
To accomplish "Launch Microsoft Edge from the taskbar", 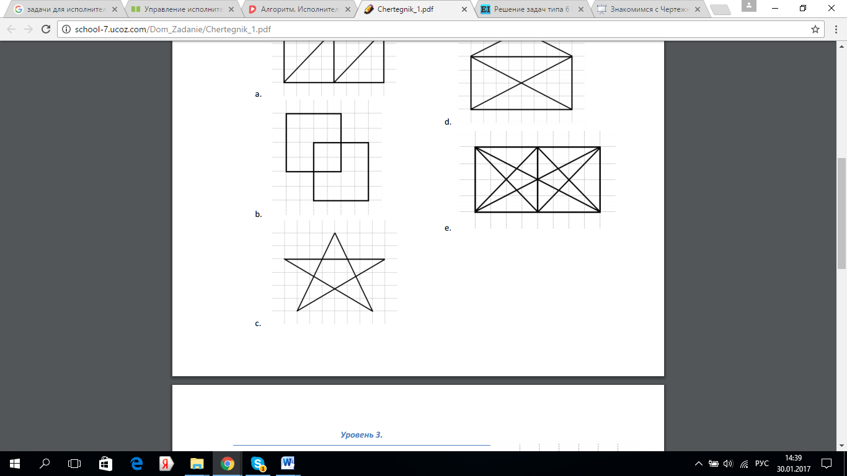I will (x=136, y=464).
